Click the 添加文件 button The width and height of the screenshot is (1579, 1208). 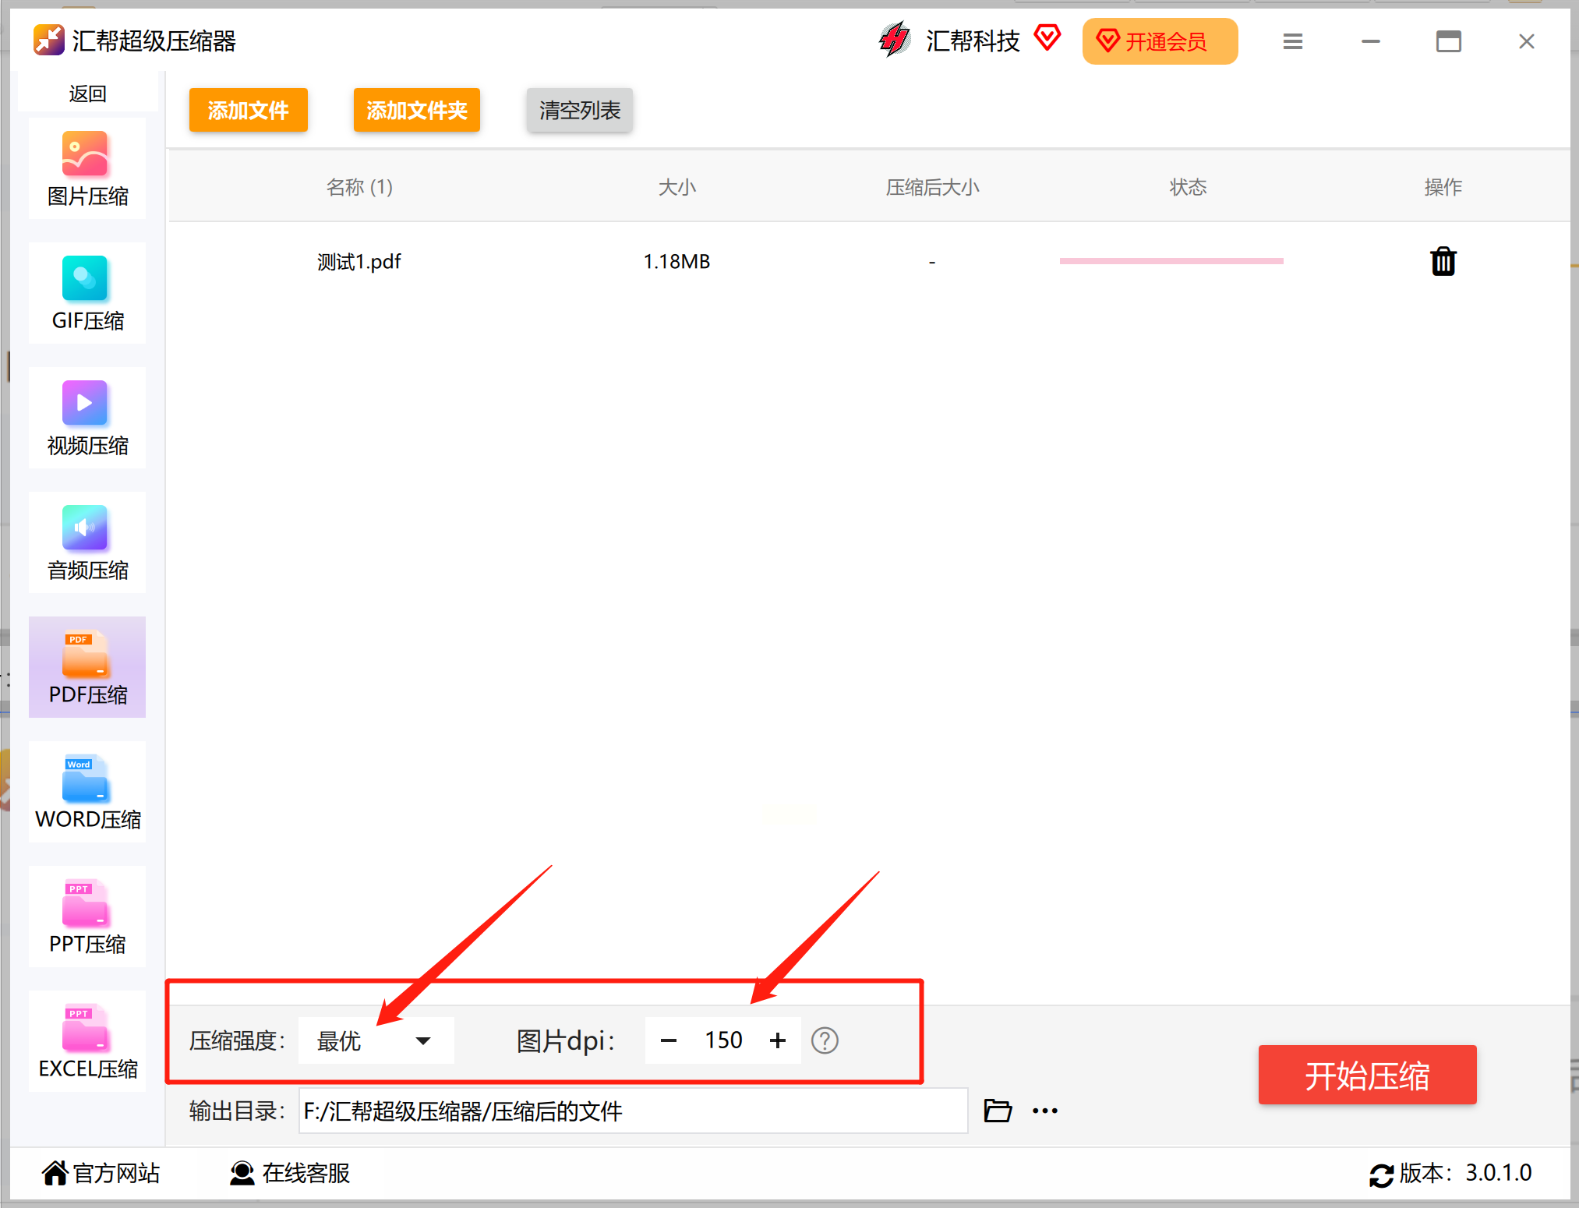(248, 110)
